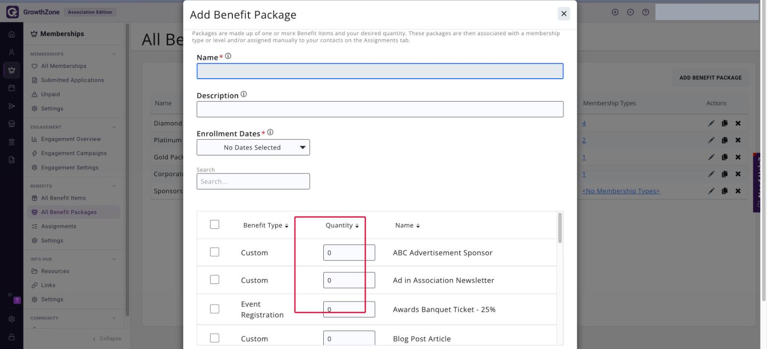Click the Description input field

[x=380, y=109]
